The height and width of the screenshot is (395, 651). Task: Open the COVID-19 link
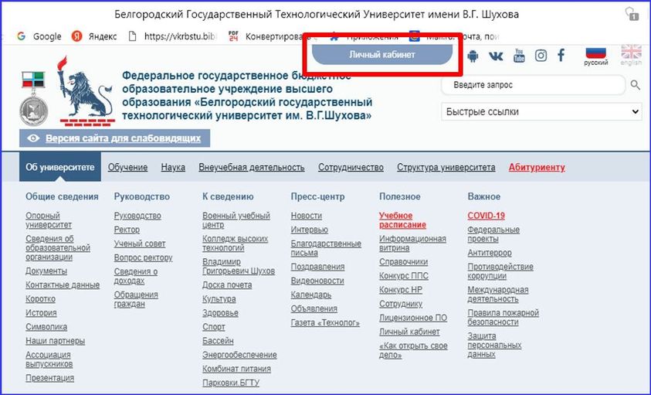(486, 216)
